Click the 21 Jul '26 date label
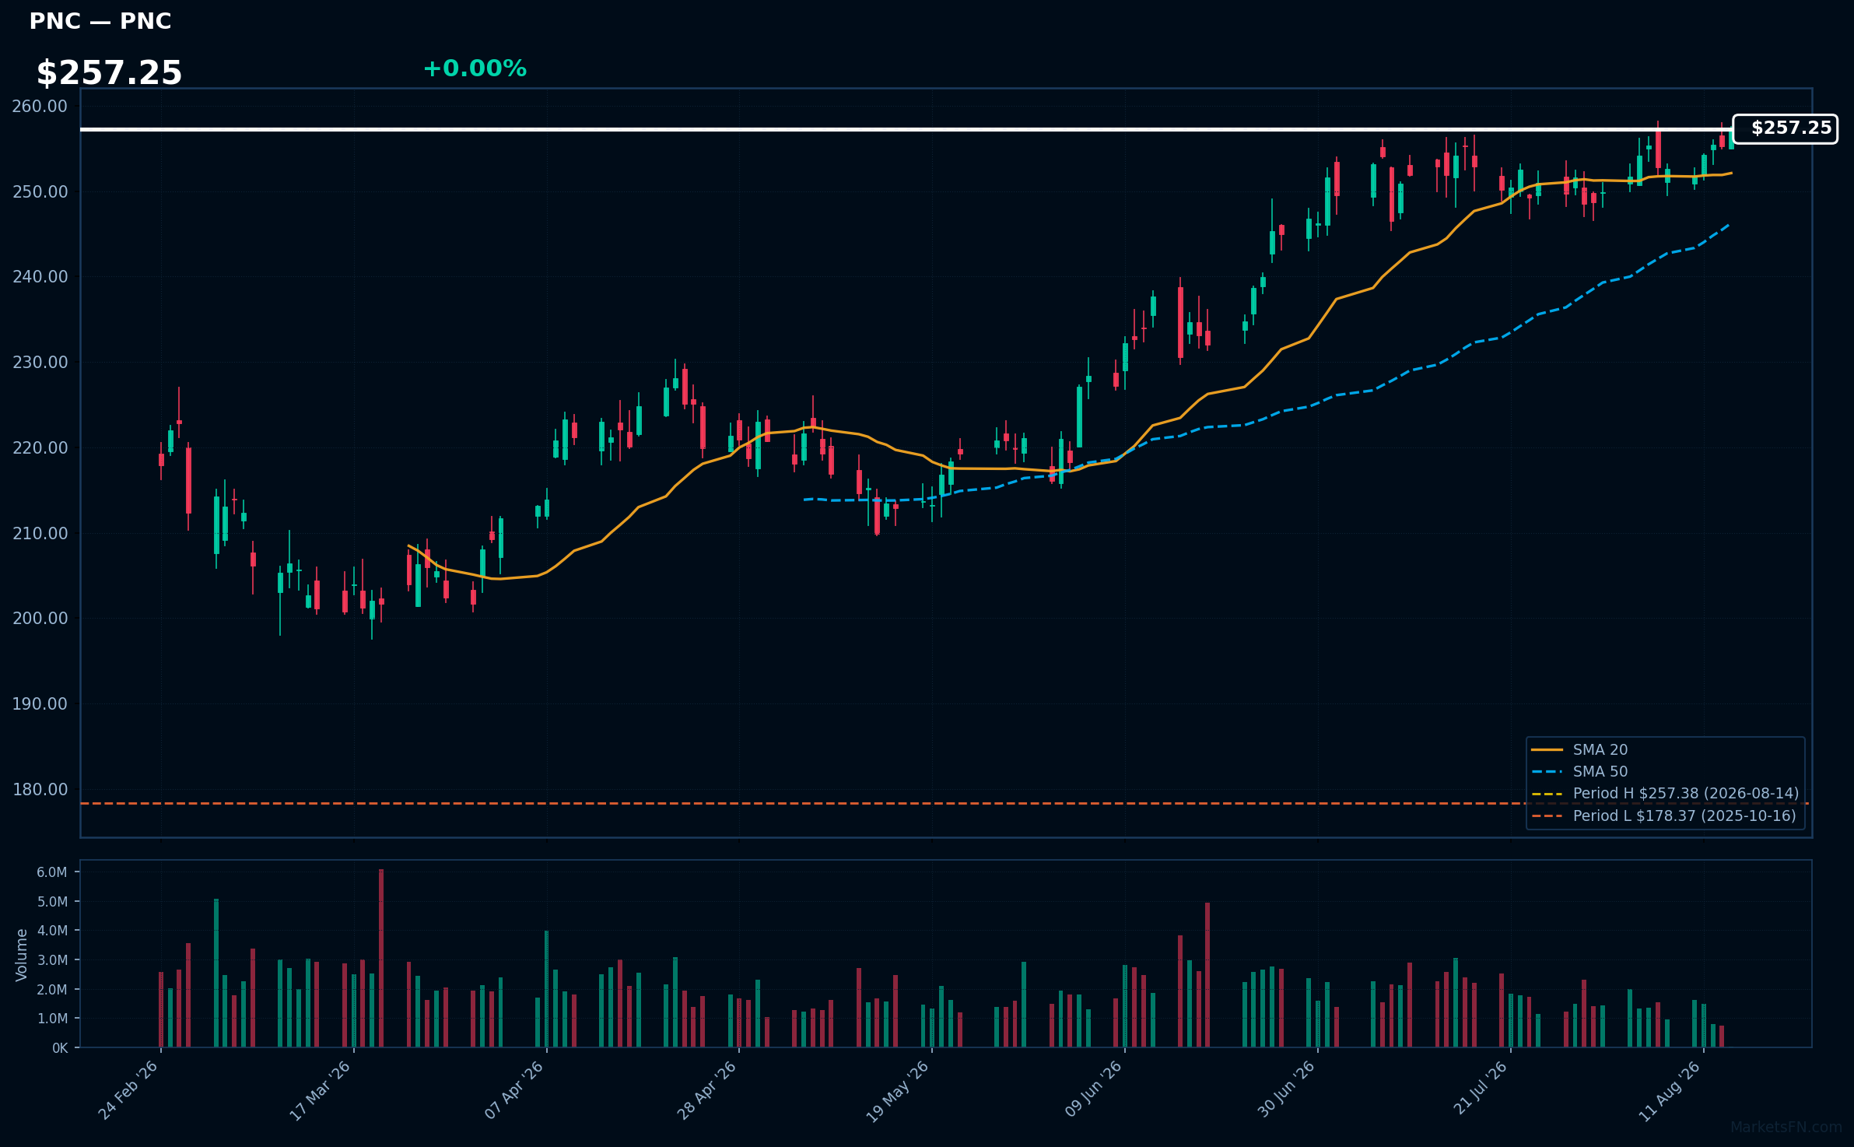Viewport: 1854px width, 1147px height. [1480, 1088]
